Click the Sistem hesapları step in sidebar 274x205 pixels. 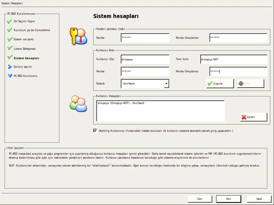pyautogui.click(x=26, y=58)
